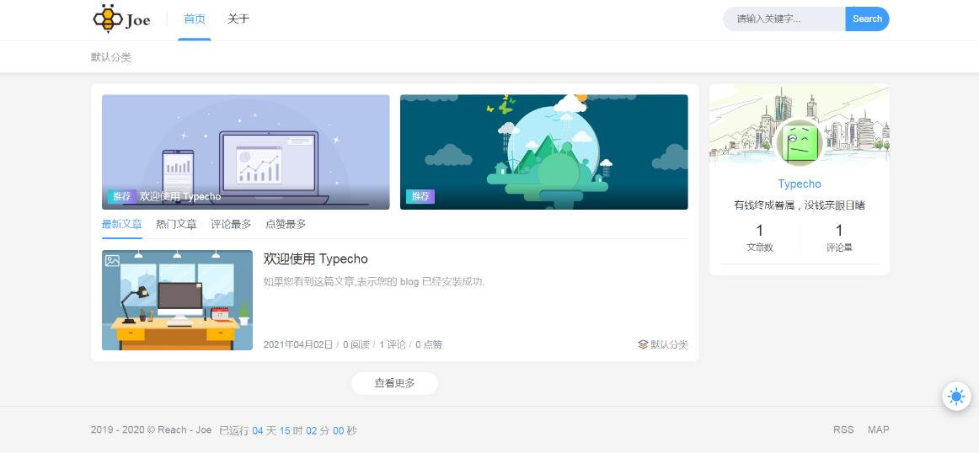This screenshot has height=453, width=979.
Task: Click the Joe bee logo
Action: pyautogui.click(x=122, y=19)
